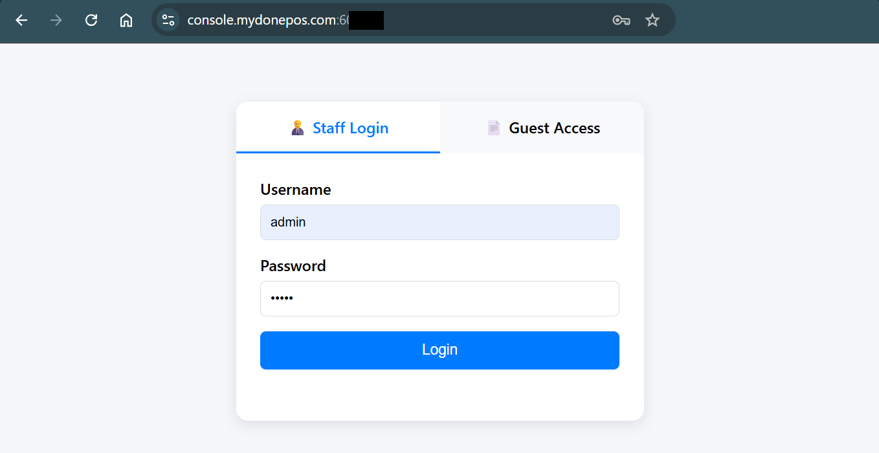Viewport: 879px width, 453px height.
Task: Click the blacked-out box in the URL
Action: pos(366,20)
